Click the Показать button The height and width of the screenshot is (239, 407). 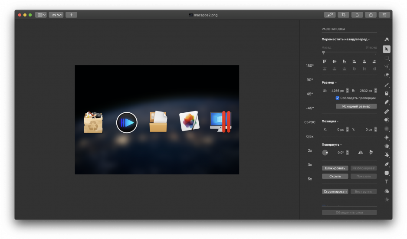364,176
